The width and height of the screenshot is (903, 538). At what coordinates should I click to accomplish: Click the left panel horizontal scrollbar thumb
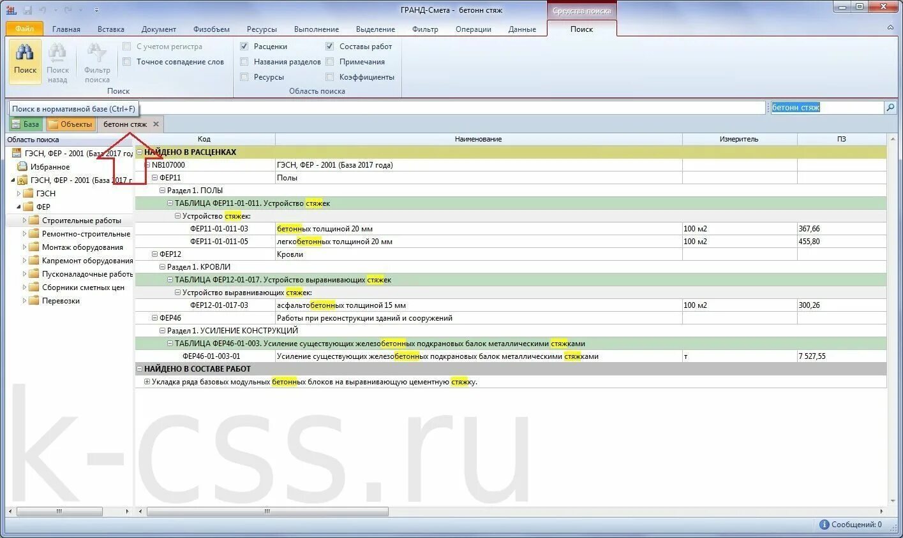(59, 511)
